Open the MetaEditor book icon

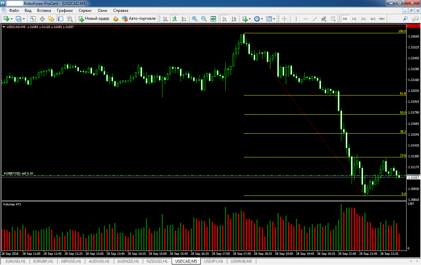(116, 19)
